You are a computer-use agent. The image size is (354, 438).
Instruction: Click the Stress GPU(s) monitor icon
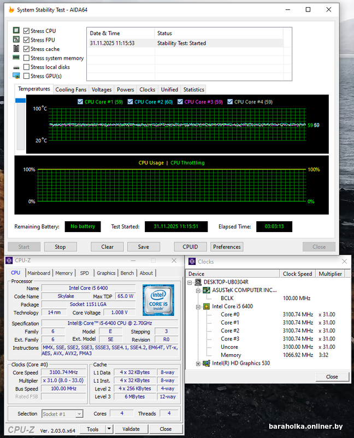[x=16, y=76]
